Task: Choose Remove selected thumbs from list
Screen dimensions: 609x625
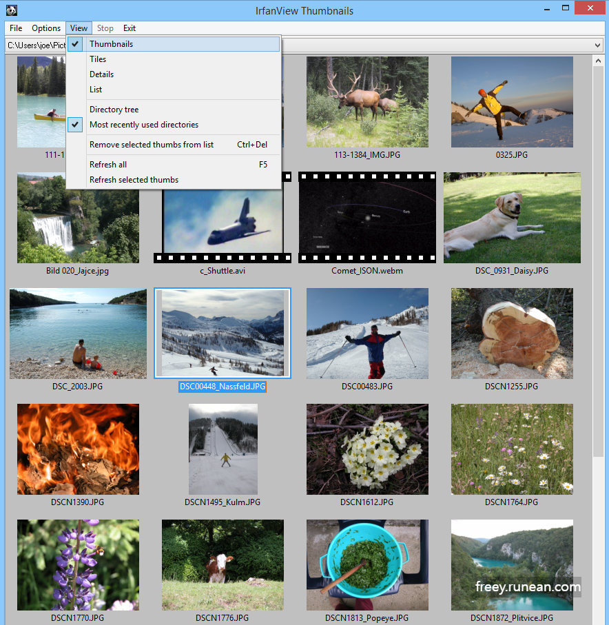Action: (174, 144)
